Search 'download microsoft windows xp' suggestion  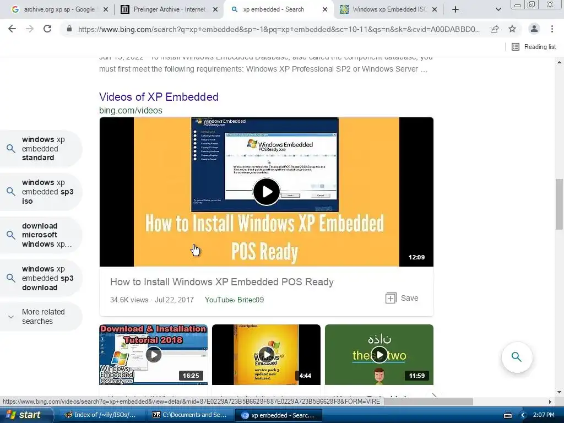(x=40, y=235)
